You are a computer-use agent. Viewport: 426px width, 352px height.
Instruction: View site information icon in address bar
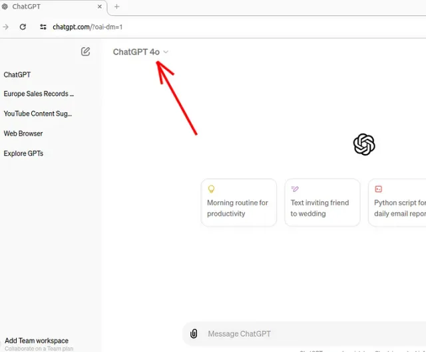click(43, 27)
